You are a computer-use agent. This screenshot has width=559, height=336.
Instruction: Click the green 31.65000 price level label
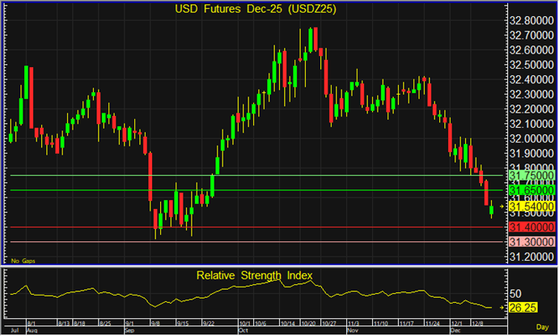click(x=530, y=191)
